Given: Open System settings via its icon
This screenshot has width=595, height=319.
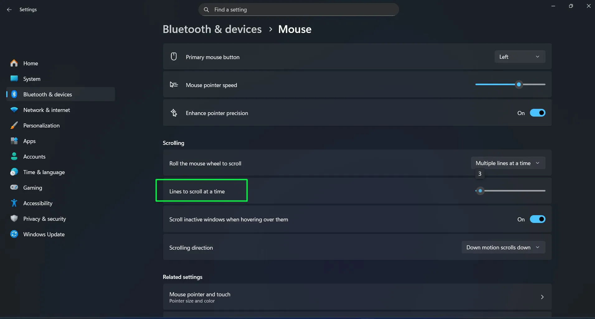Looking at the screenshot, I should pyautogui.click(x=14, y=79).
